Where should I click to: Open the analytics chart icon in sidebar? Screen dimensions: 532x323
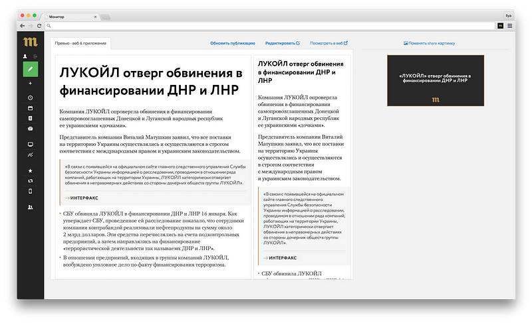pyautogui.click(x=30, y=155)
